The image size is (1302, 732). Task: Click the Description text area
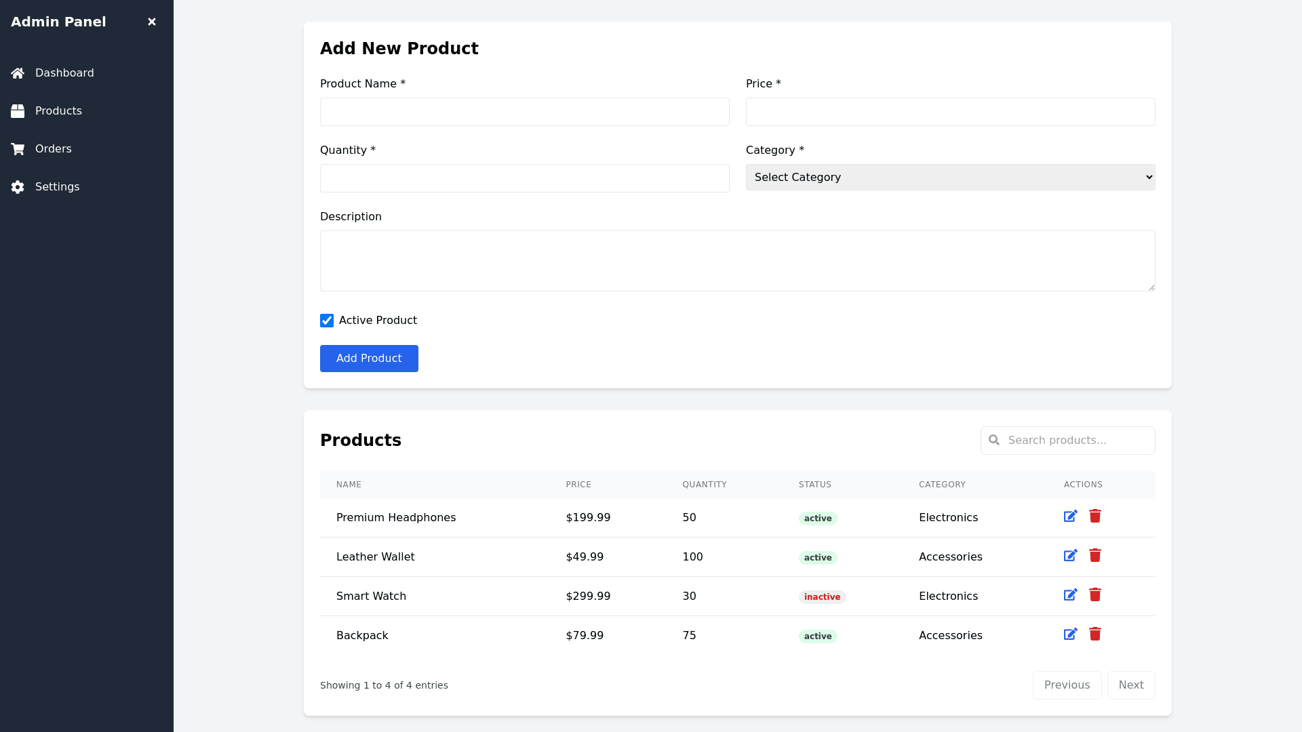pos(737,261)
